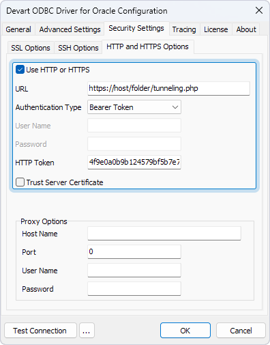Click the Authentication Type label

[48, 107]
